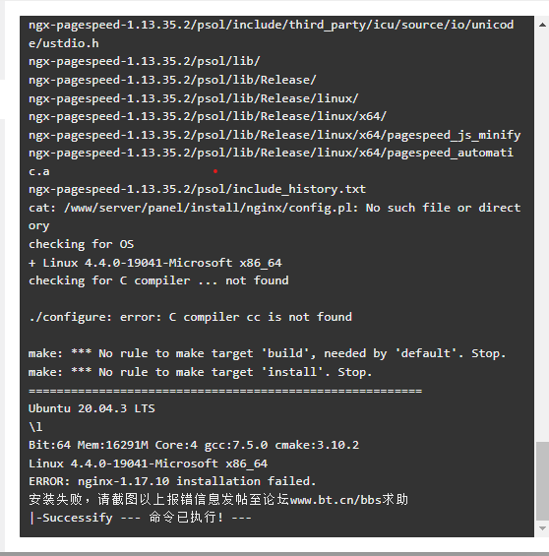Click the 'No rule to make target install' line
The image size is (549, 556).
coord(201,372)
